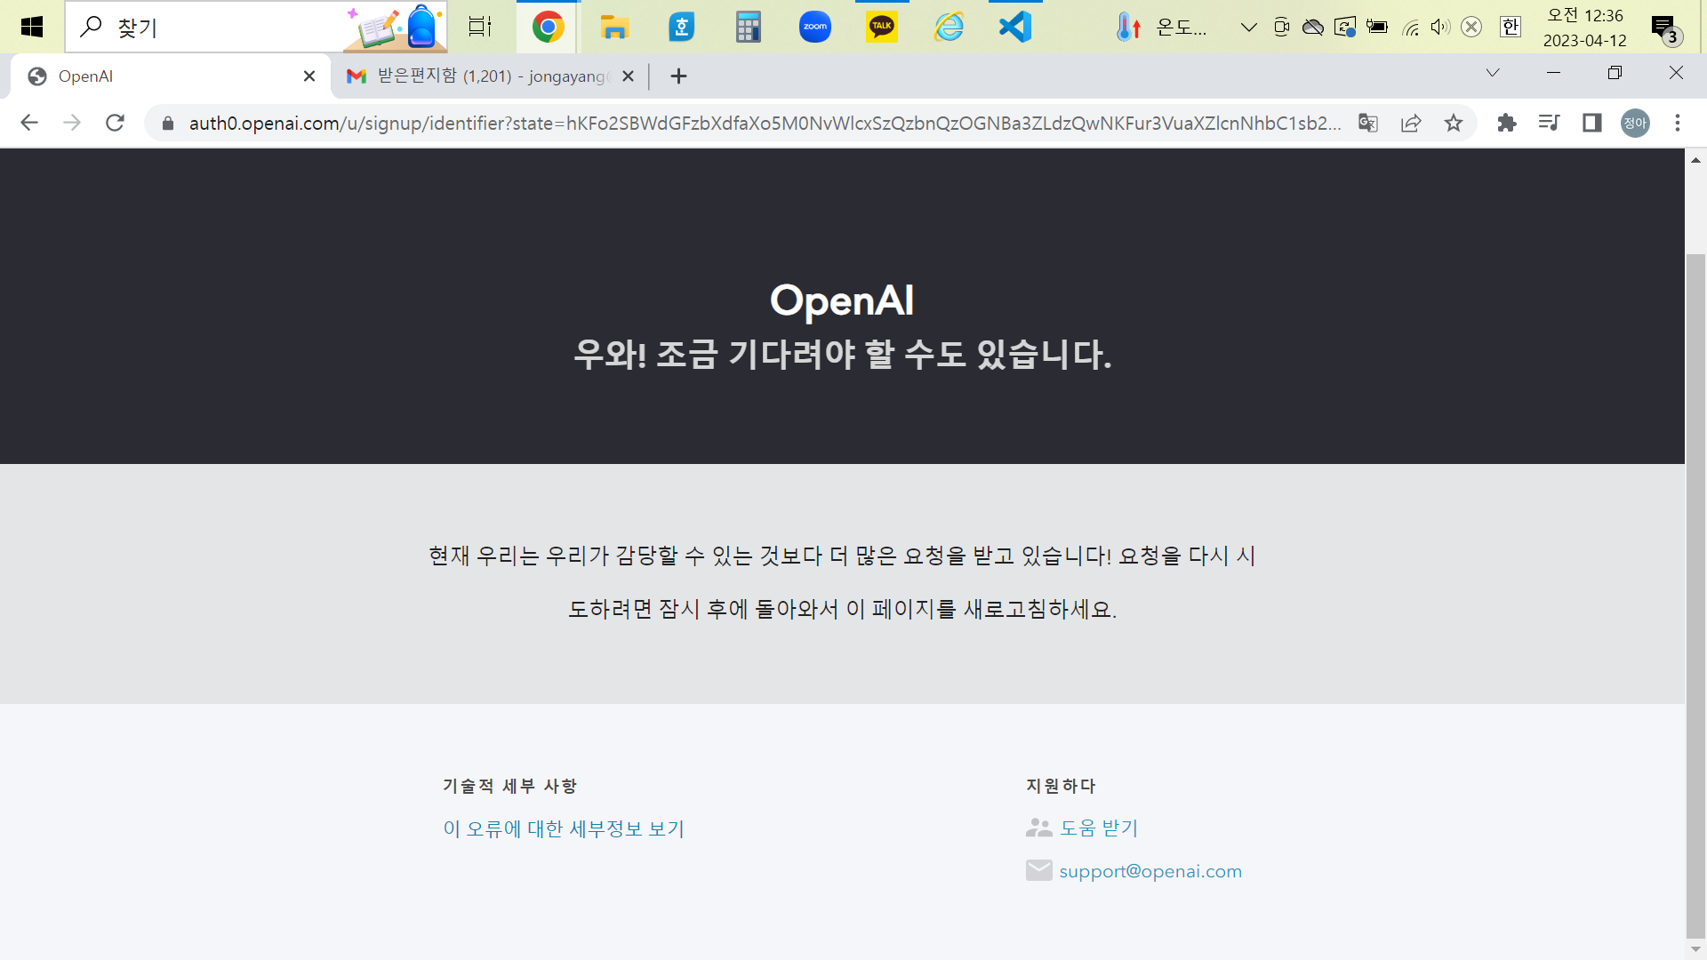Close the OpenAI tab
1707x960 pixels.
(309, 76)
